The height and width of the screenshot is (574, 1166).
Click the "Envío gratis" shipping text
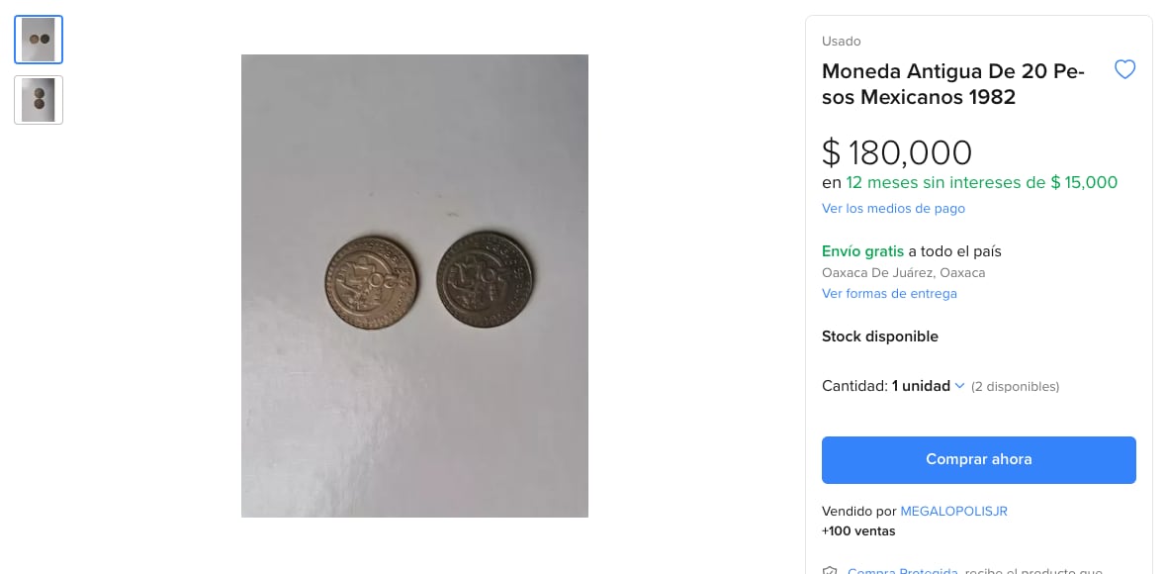(862, 251)
